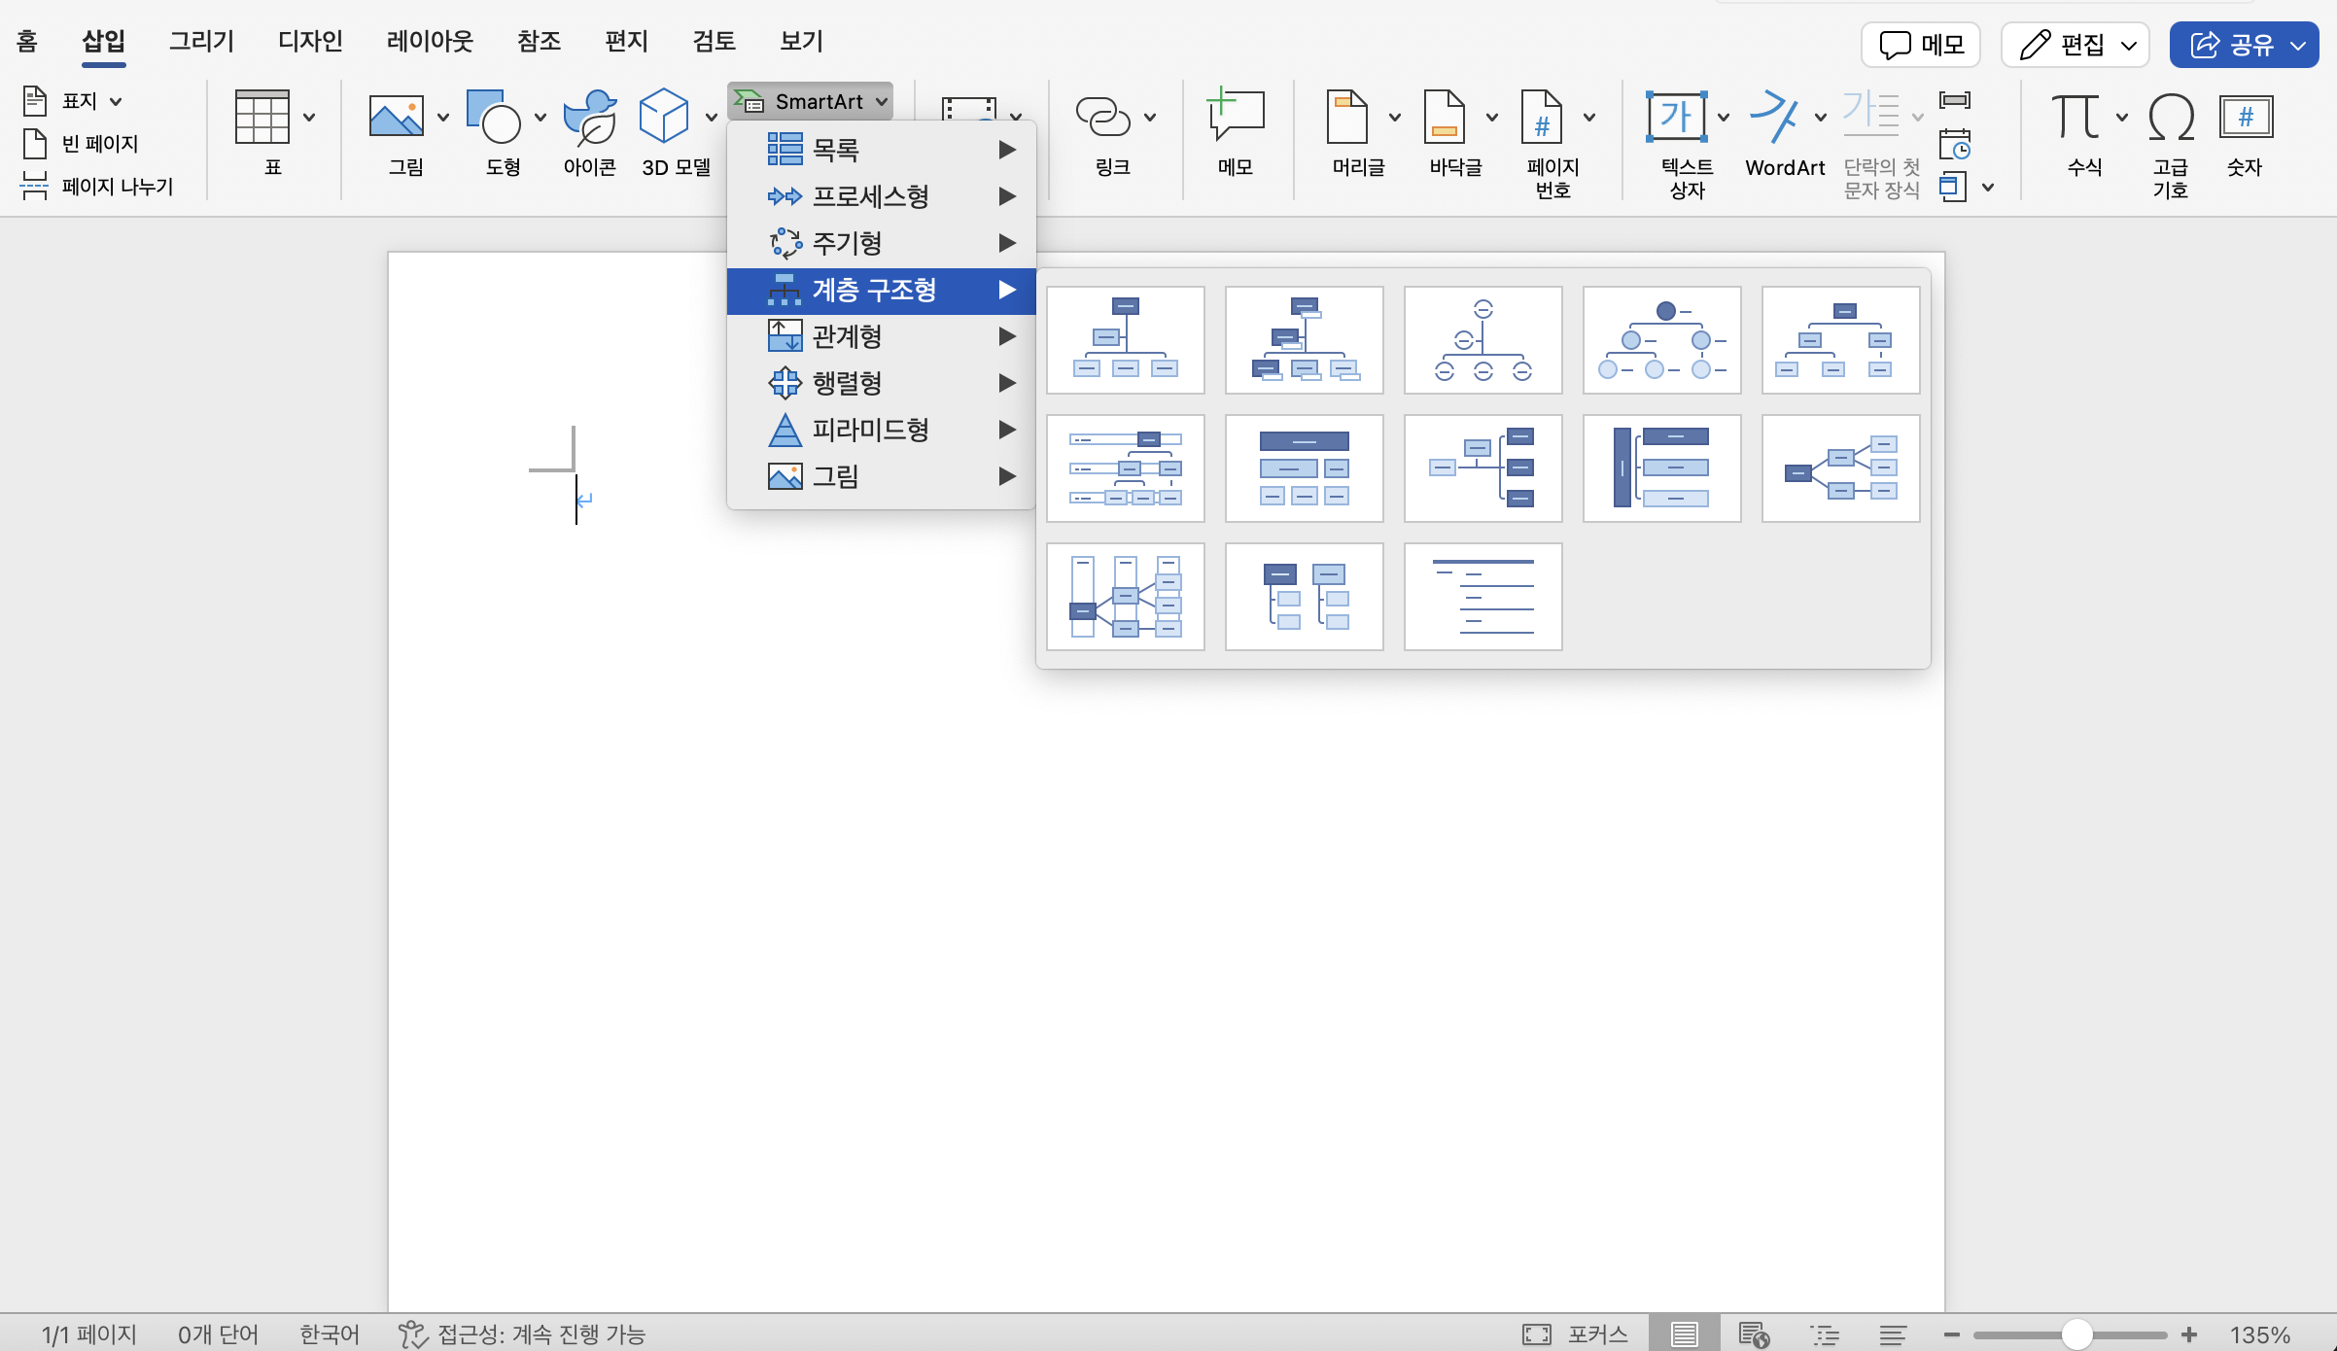Image resolution: width=2337 pixels, height=1351 pixels.
Task: Click the 도형 (shapes) icon
Action: tap(494, 118)
